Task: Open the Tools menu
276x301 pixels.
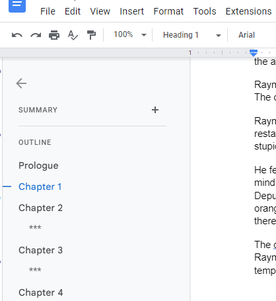Action: 205,11
